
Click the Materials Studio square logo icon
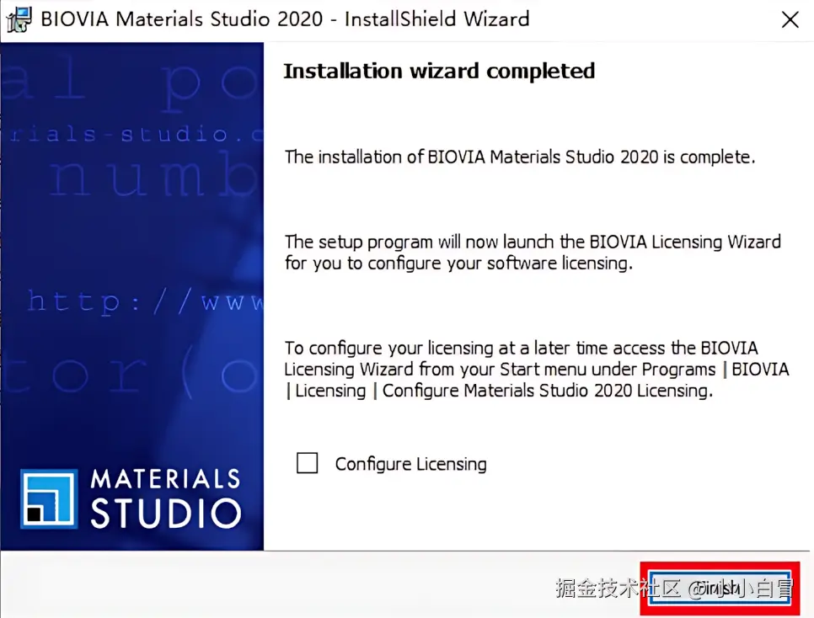(49, 498)
